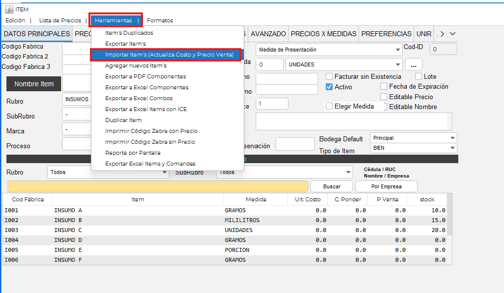Open the tab list chevron dropdown
This screenshot has width=504, height=293.
pos(452,34)
